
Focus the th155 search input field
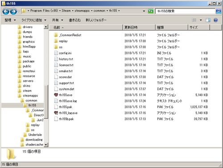point(185,11)
